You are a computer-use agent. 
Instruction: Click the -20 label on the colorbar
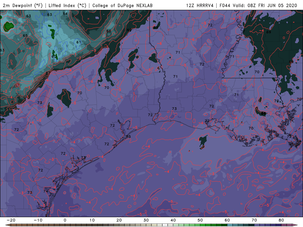[11, 220]
